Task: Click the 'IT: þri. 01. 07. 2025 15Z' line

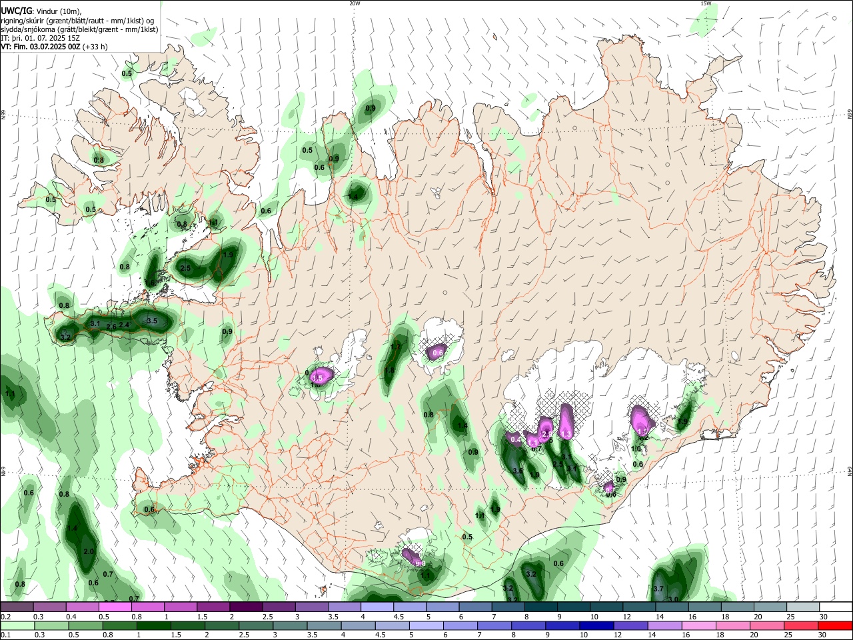Action: 41,38
